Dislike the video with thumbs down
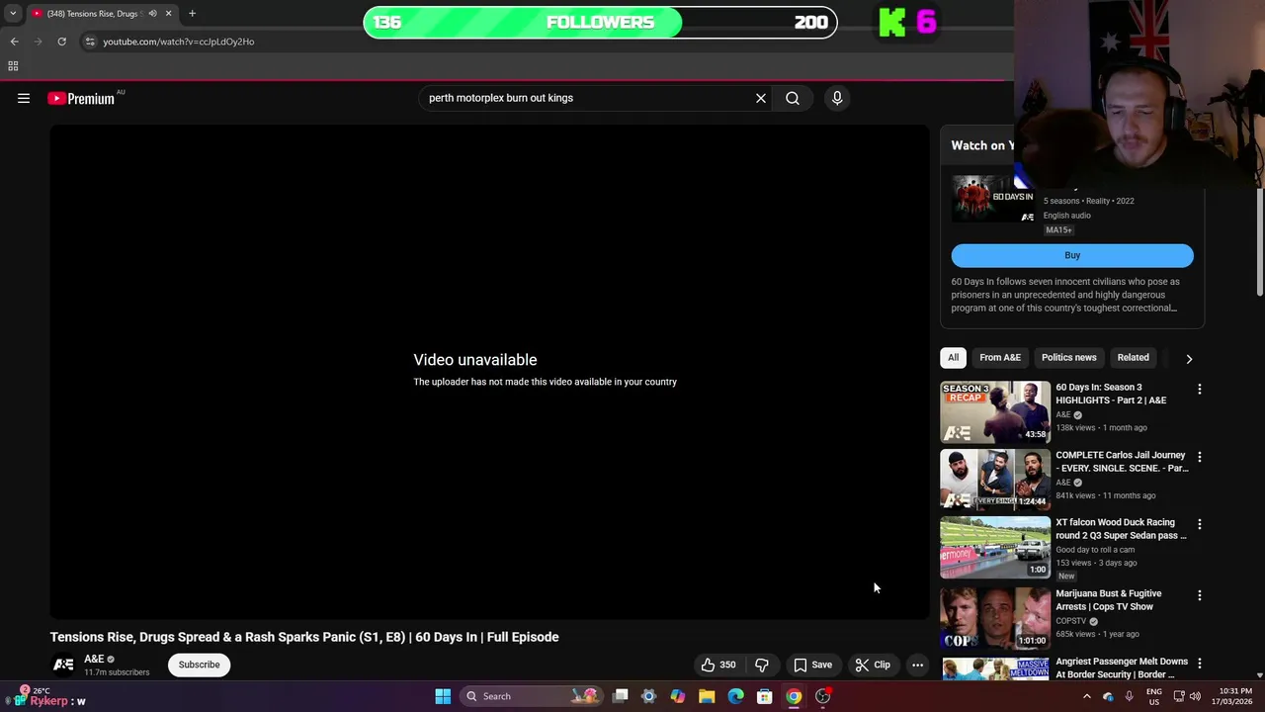This screenshot has height=712, width=1265. point(761,665)
